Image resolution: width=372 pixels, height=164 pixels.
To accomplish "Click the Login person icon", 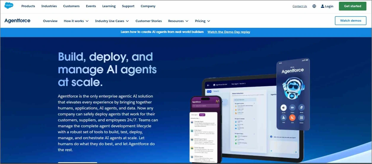I will (x=322, y=6).
